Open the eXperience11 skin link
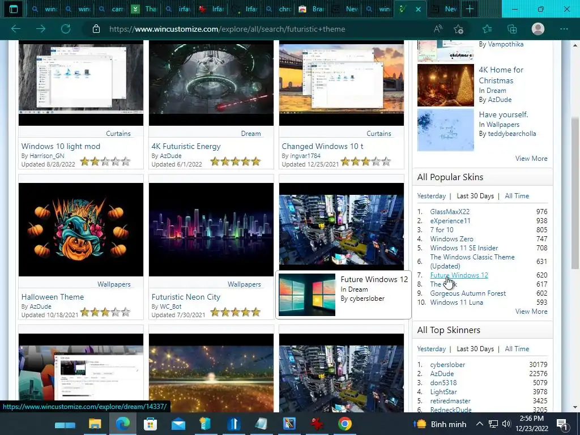The width and height of the screenshot is (580, 435). coord(450,220)
